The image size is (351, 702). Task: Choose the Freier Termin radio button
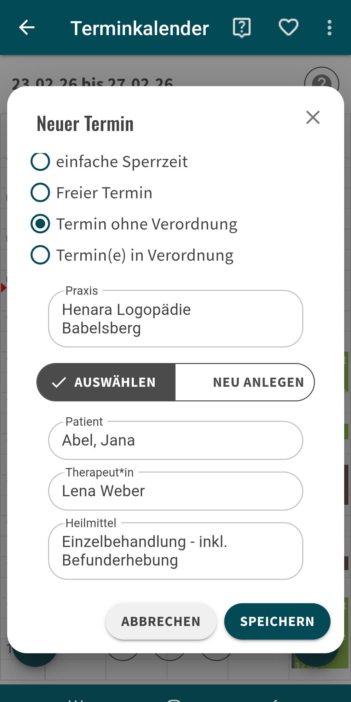click(x=40, y=193)
